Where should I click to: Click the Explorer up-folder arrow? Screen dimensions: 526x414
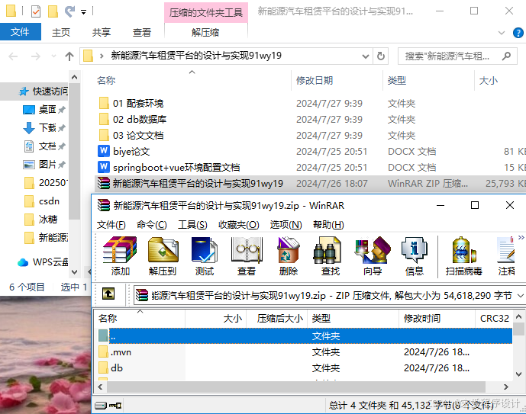69,56
